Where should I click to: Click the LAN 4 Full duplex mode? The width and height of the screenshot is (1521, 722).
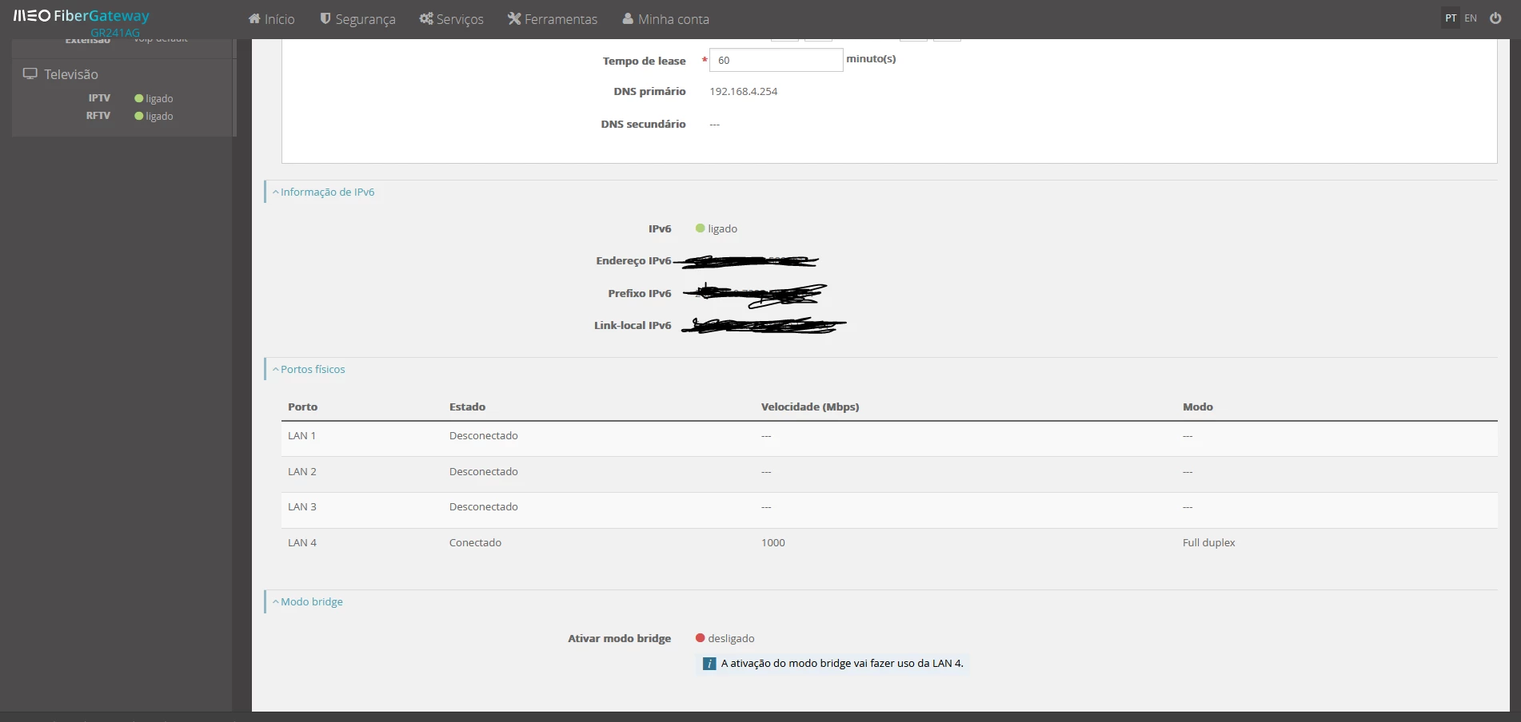[1209, 542]
